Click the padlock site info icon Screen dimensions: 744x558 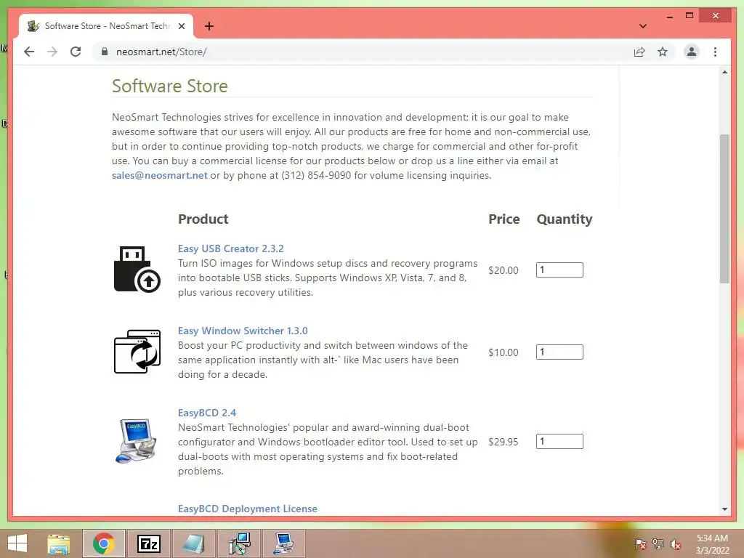pos(105,52)
